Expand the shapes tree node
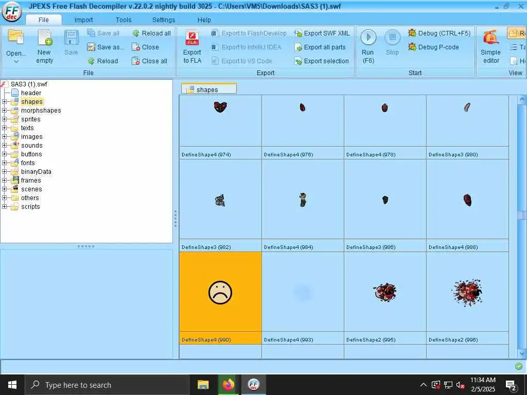527x395 pixels. [x=4, y=101]
